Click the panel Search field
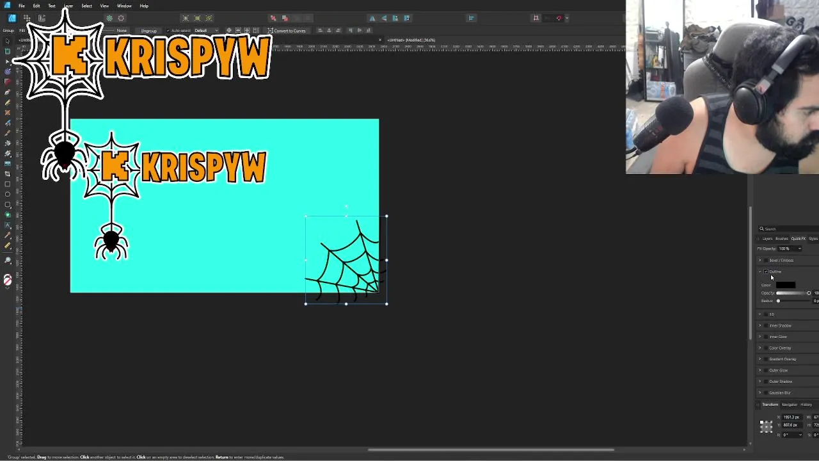 788,229
